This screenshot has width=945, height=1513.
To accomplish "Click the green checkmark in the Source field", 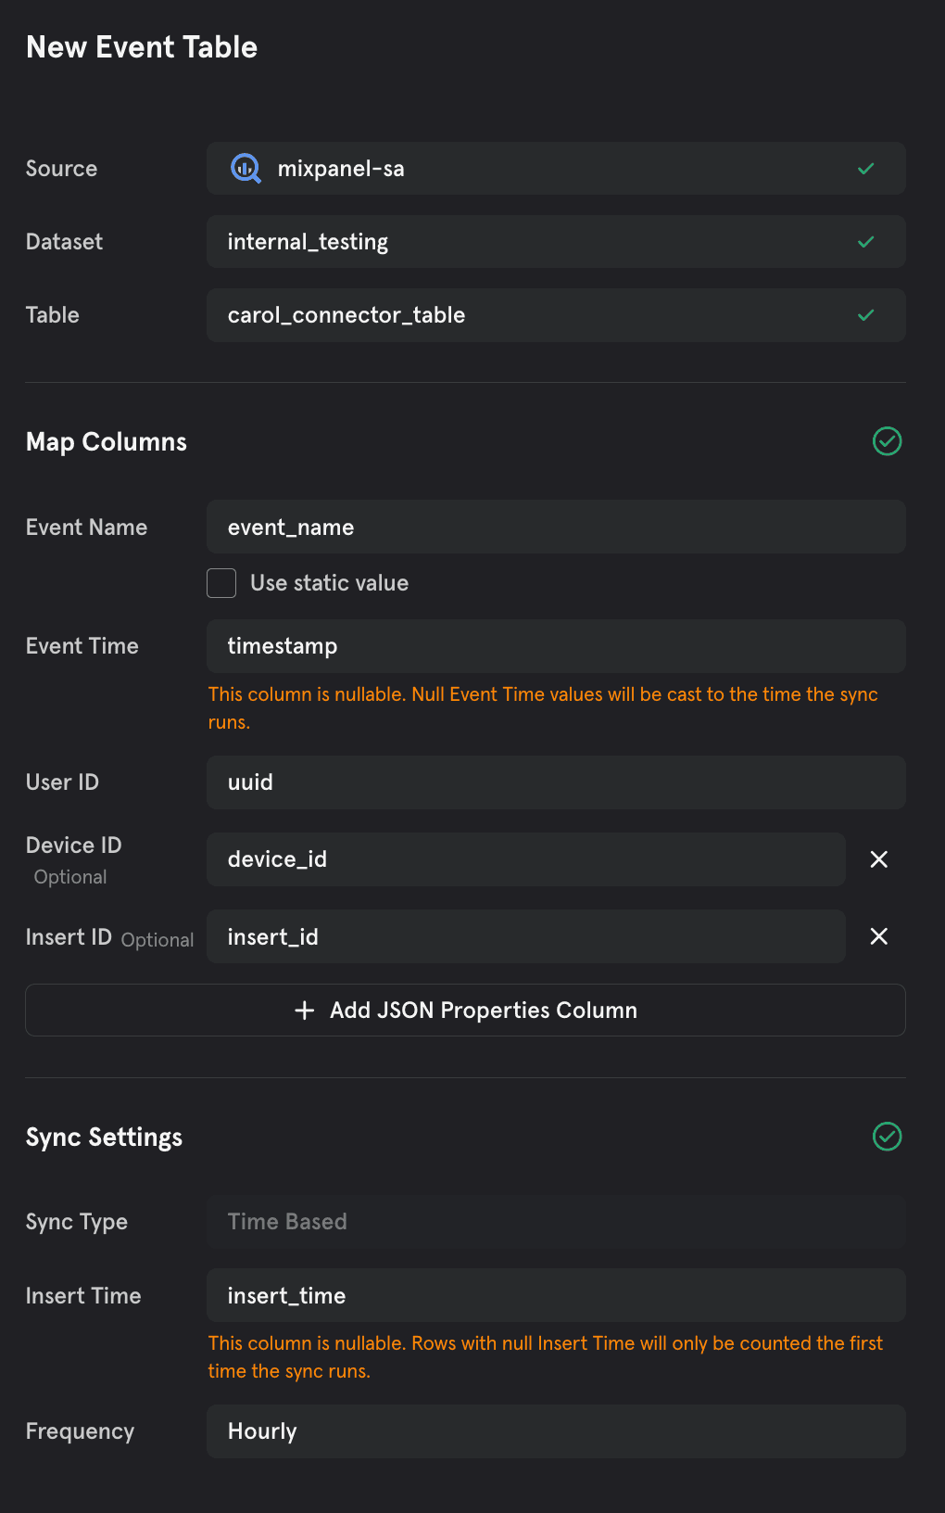I will (866, 169).
